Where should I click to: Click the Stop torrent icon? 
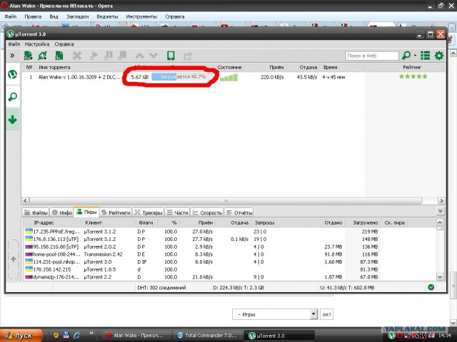coord(122,56)
